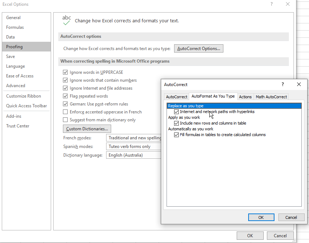Uncheck Include new rows and columns in table

click(x=176, y=123)
